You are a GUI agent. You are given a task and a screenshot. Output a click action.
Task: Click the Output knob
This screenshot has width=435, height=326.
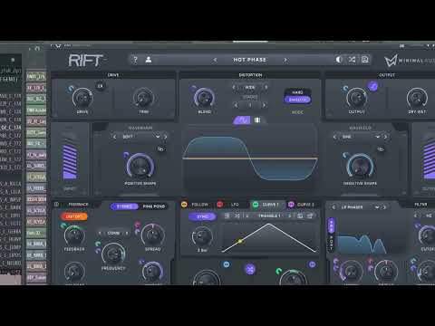[357, 98]
